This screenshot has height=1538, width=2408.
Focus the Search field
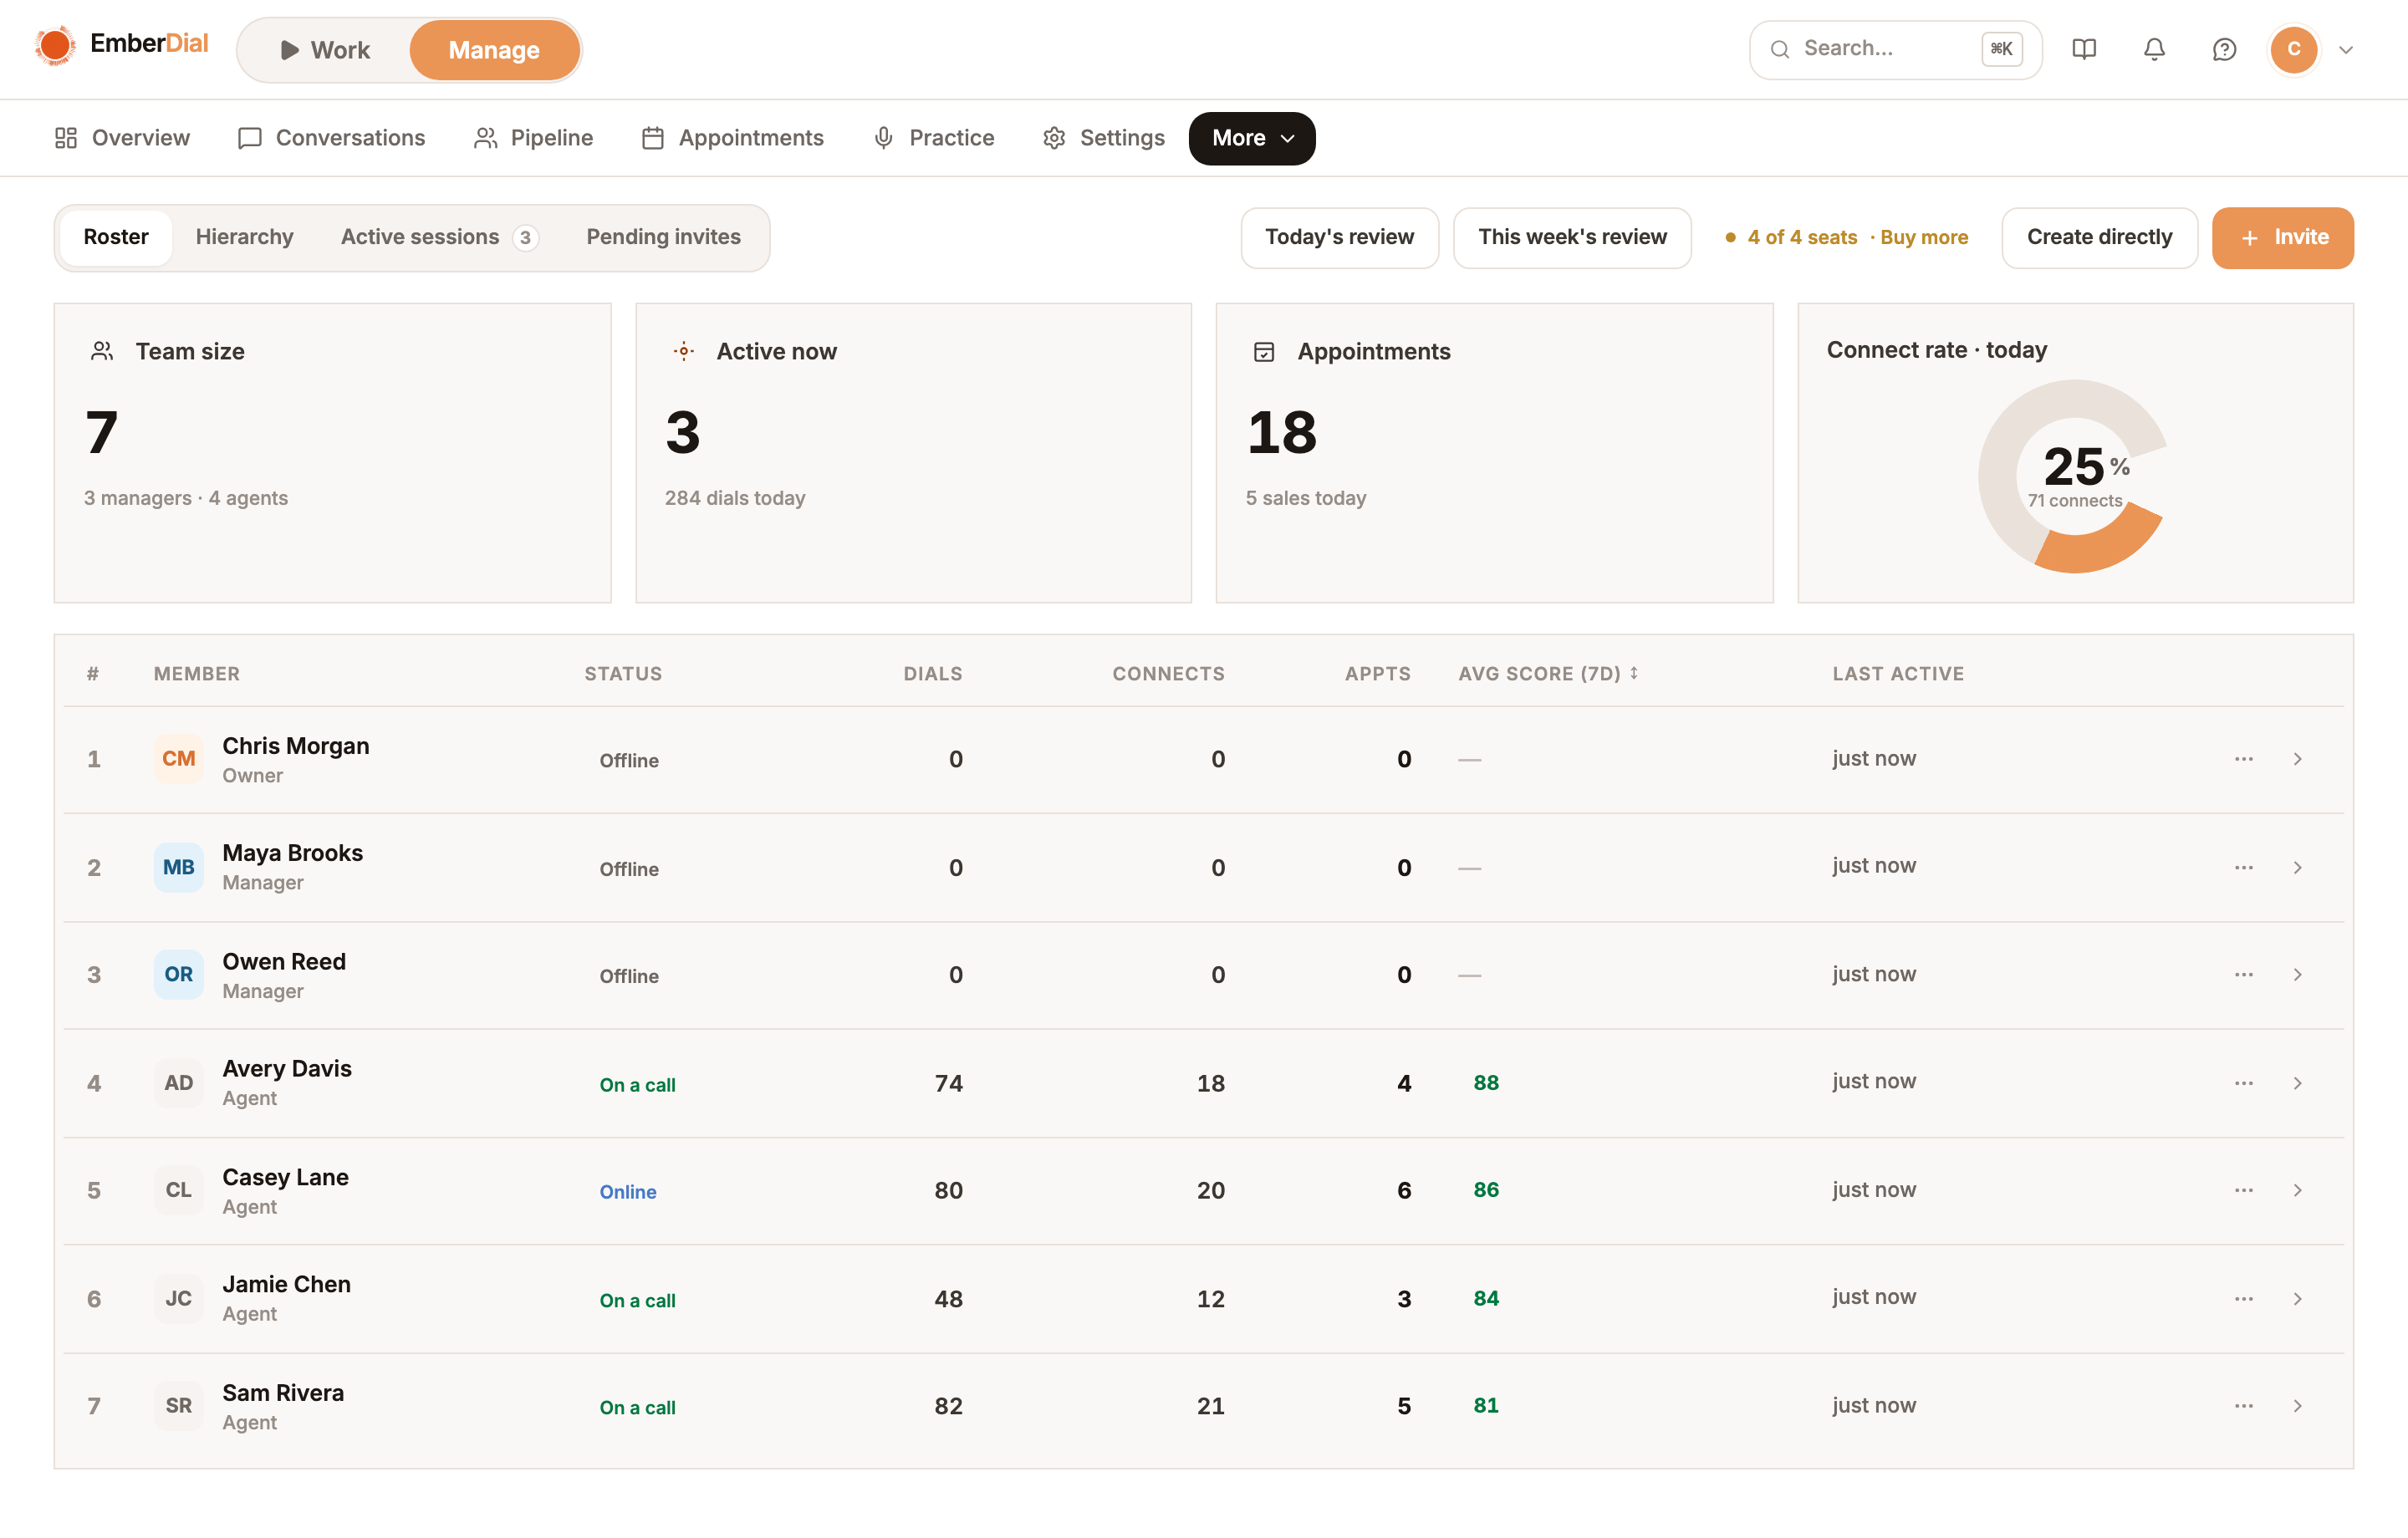[x=1895, y=49]
